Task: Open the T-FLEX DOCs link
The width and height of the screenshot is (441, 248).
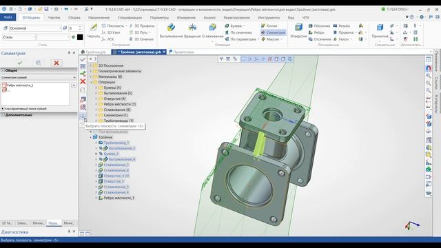Action: tap(395, 9)
